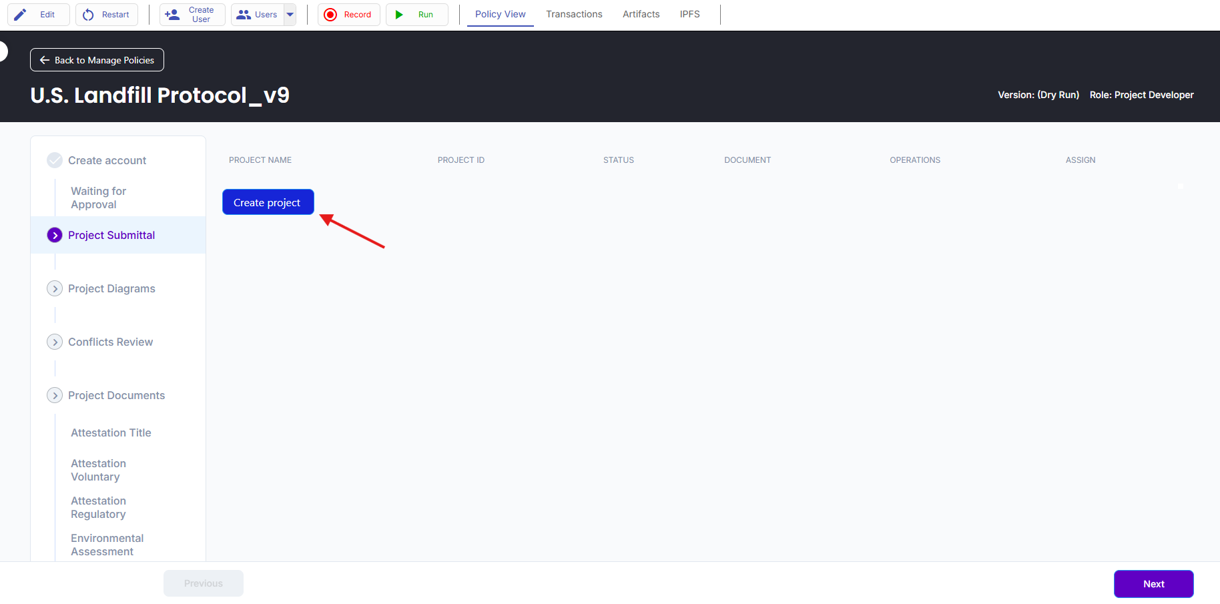
Task: Expand the Conflicts Review chevron
Action: [x=55, y=342]
